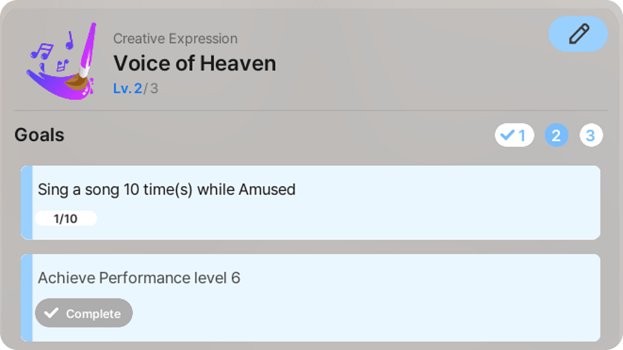This screenshot has height=350, width=623.
Task: Click the paintbrush music notes icon
Action: (61, 61)
